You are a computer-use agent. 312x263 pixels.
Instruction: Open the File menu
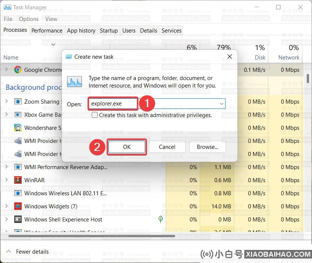coord(8,19)
